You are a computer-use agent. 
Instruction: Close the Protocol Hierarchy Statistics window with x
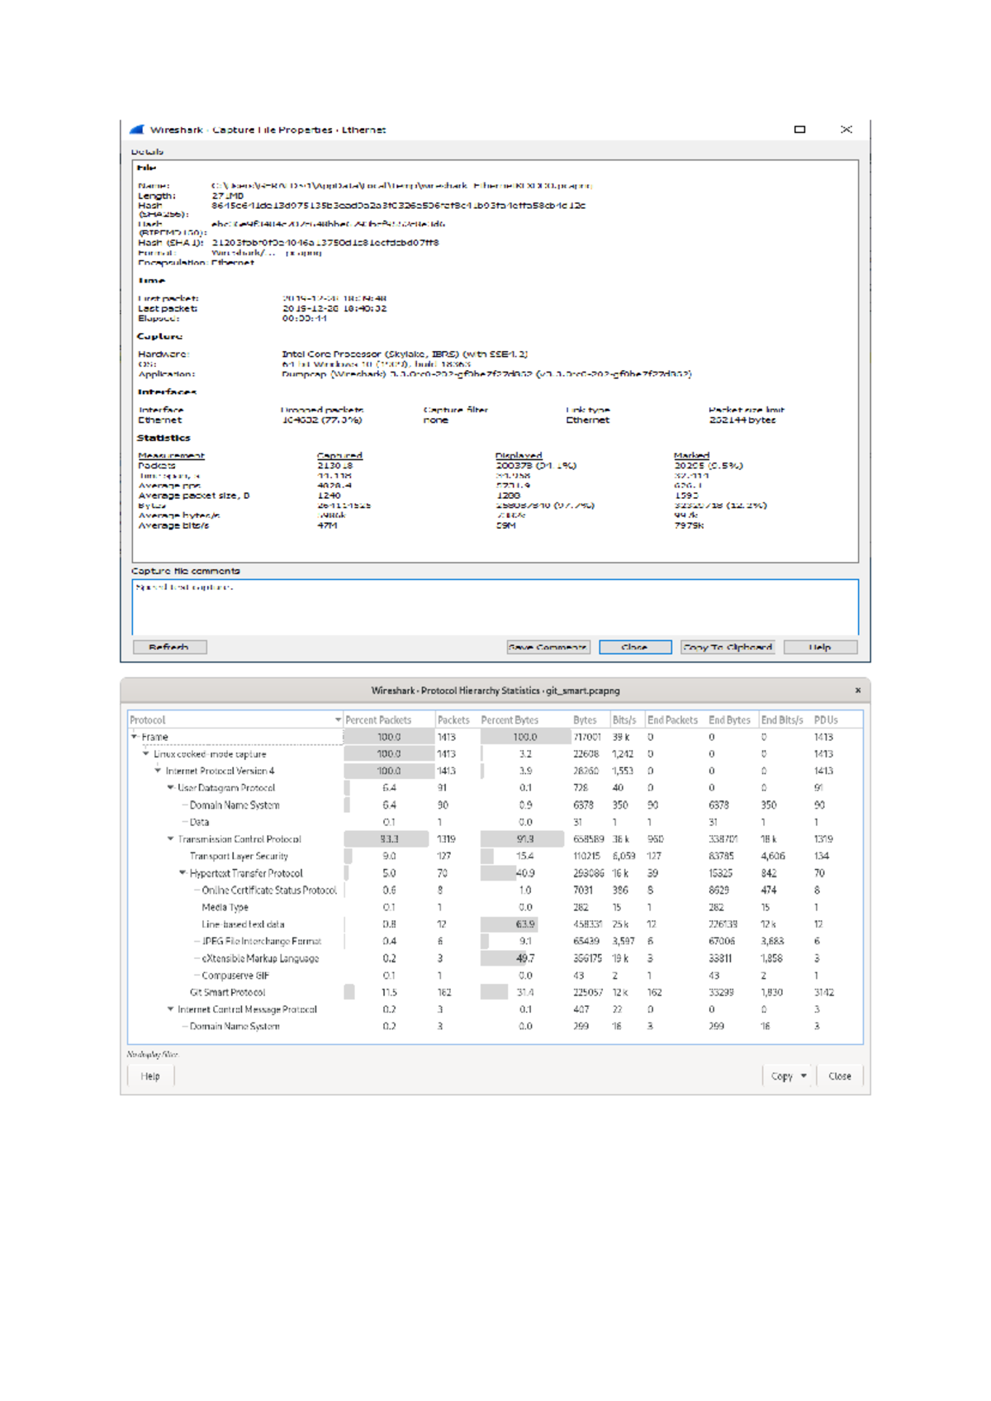click(857, 691)
